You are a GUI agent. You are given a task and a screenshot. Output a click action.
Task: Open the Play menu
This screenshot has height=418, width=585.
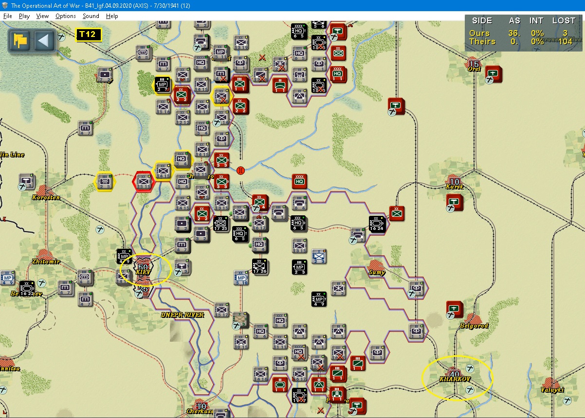click(x=24, y=16)
